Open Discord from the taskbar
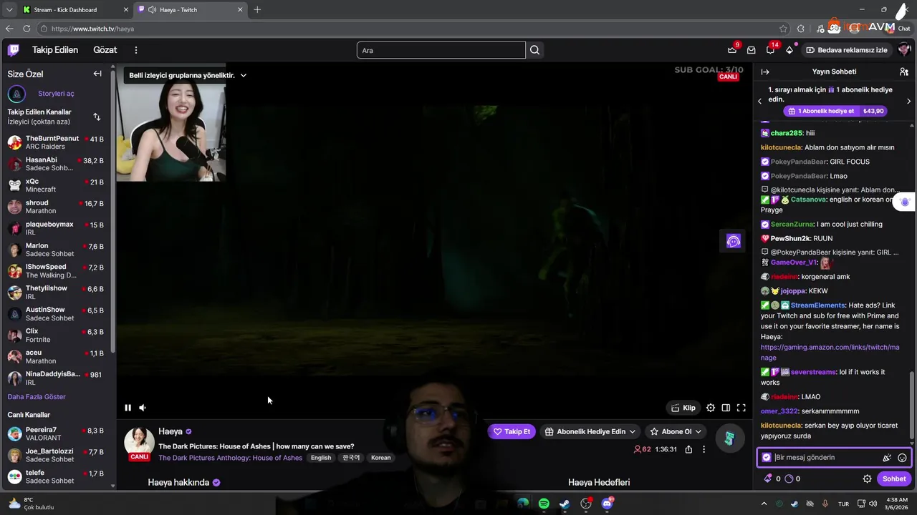This screenshot has width=917, height=515. [x=607, y=504]
